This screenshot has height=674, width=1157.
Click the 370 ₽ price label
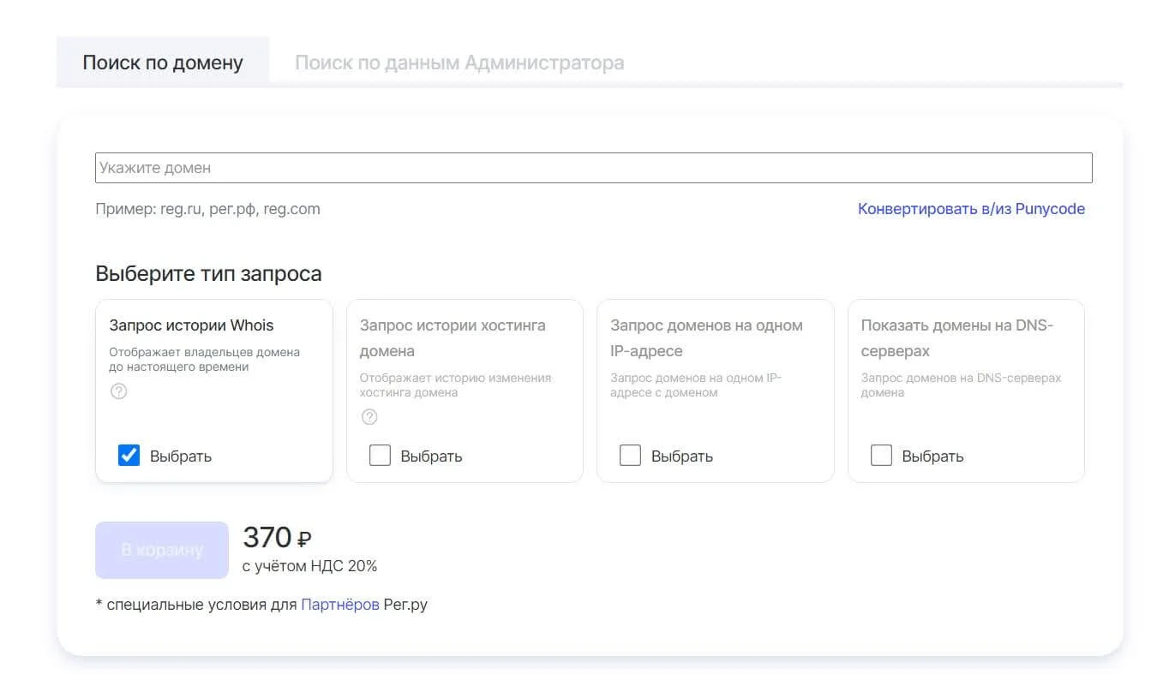coord(277,538)
